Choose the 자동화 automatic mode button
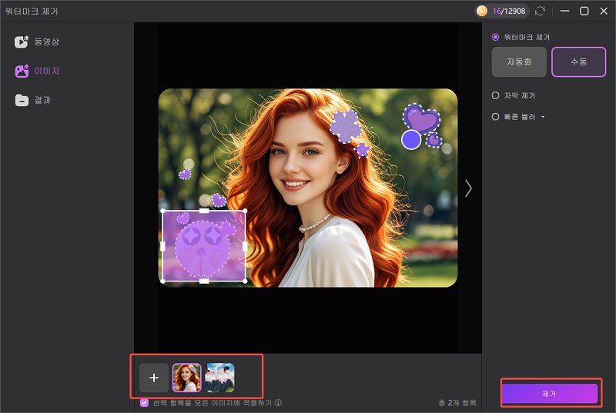 519,62
